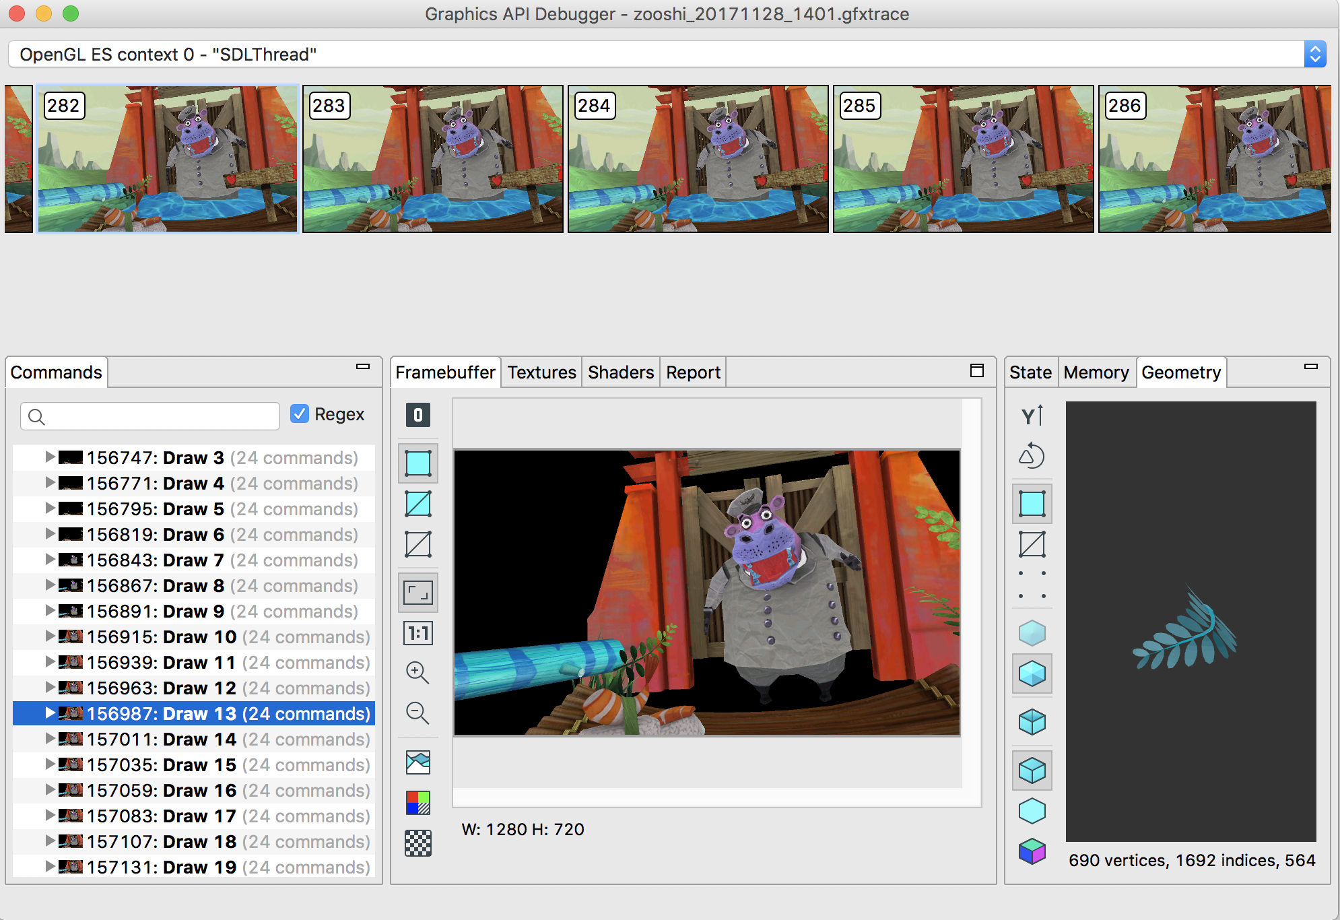Expand the Draw 7 command group
Viewport: 1340px width, 920px height.
coord(50,560)
